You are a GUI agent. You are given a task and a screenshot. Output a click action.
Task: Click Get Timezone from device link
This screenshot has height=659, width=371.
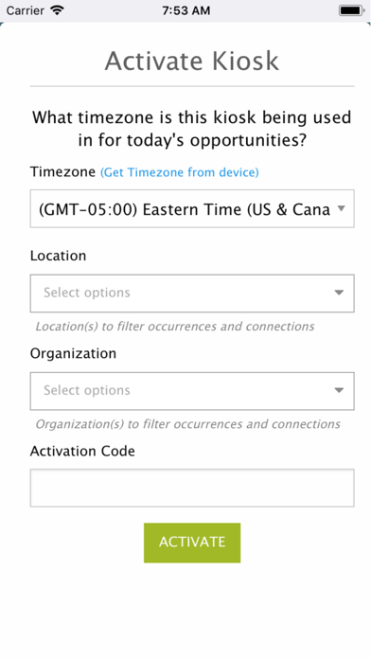tap(180, 172)
